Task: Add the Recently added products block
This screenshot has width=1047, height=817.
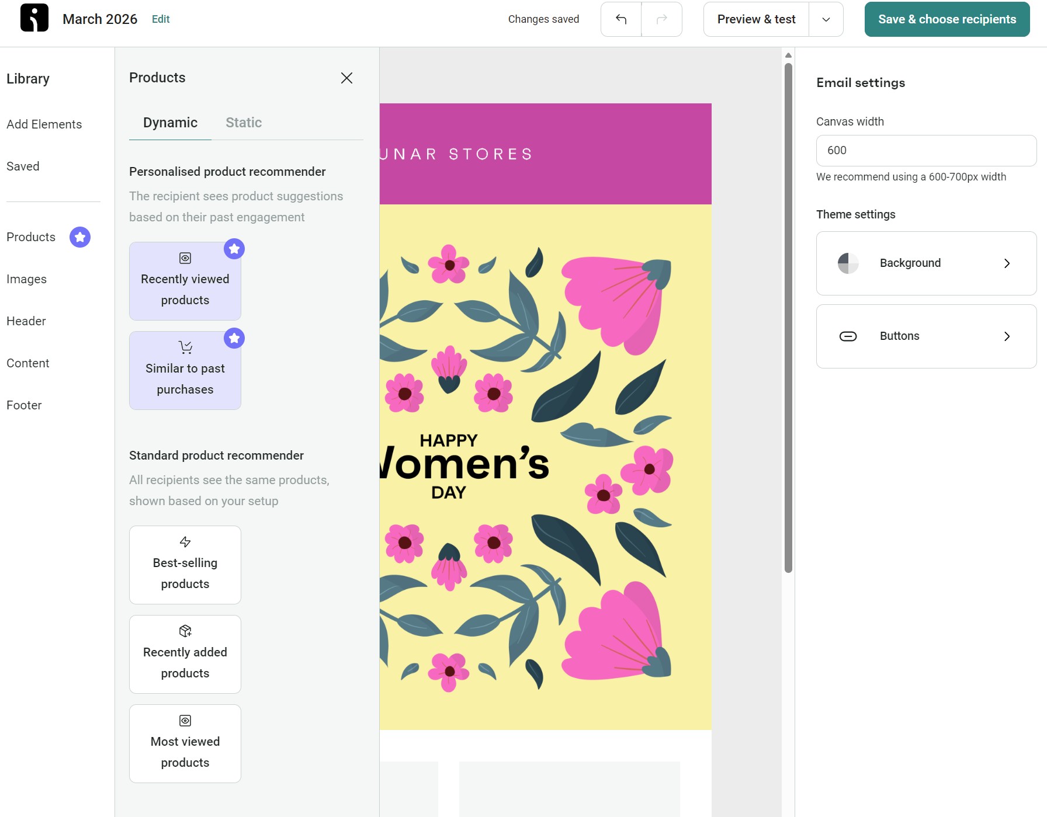Action: 185,653
